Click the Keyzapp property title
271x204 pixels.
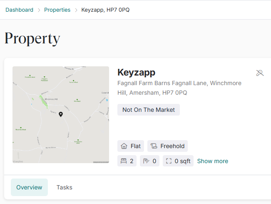[136, 72]
